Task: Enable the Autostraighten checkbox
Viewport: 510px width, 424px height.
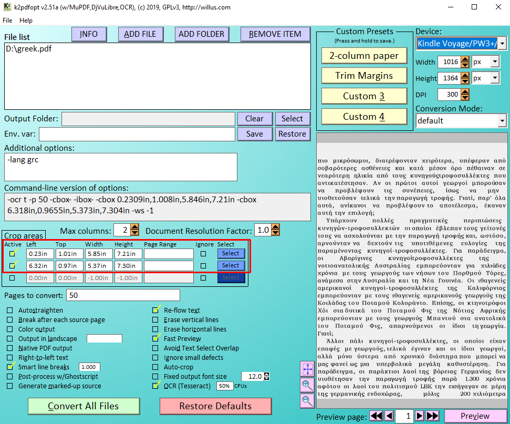Action: tap(10, 311)
